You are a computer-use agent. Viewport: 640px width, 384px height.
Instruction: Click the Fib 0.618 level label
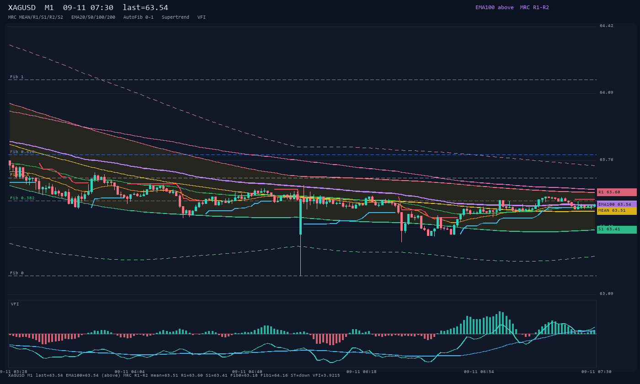point(22,152)
